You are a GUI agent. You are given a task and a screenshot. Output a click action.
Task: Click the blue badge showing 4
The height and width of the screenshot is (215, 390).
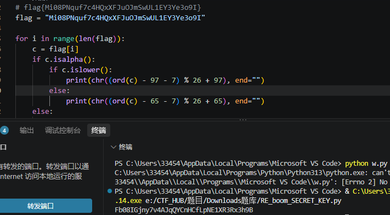pos(4,130)
